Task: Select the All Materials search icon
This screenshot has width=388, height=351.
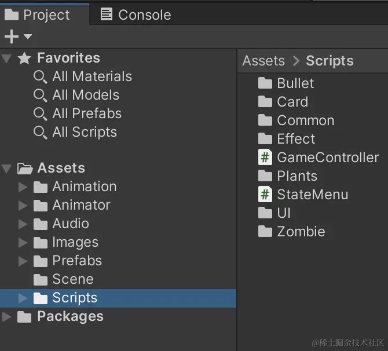Action: point(41,76)
